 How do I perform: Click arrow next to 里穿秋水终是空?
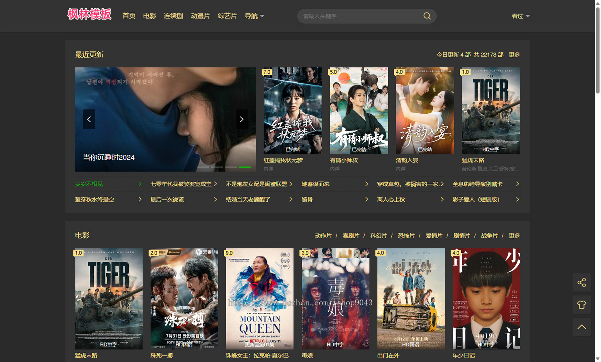point(140,199)
